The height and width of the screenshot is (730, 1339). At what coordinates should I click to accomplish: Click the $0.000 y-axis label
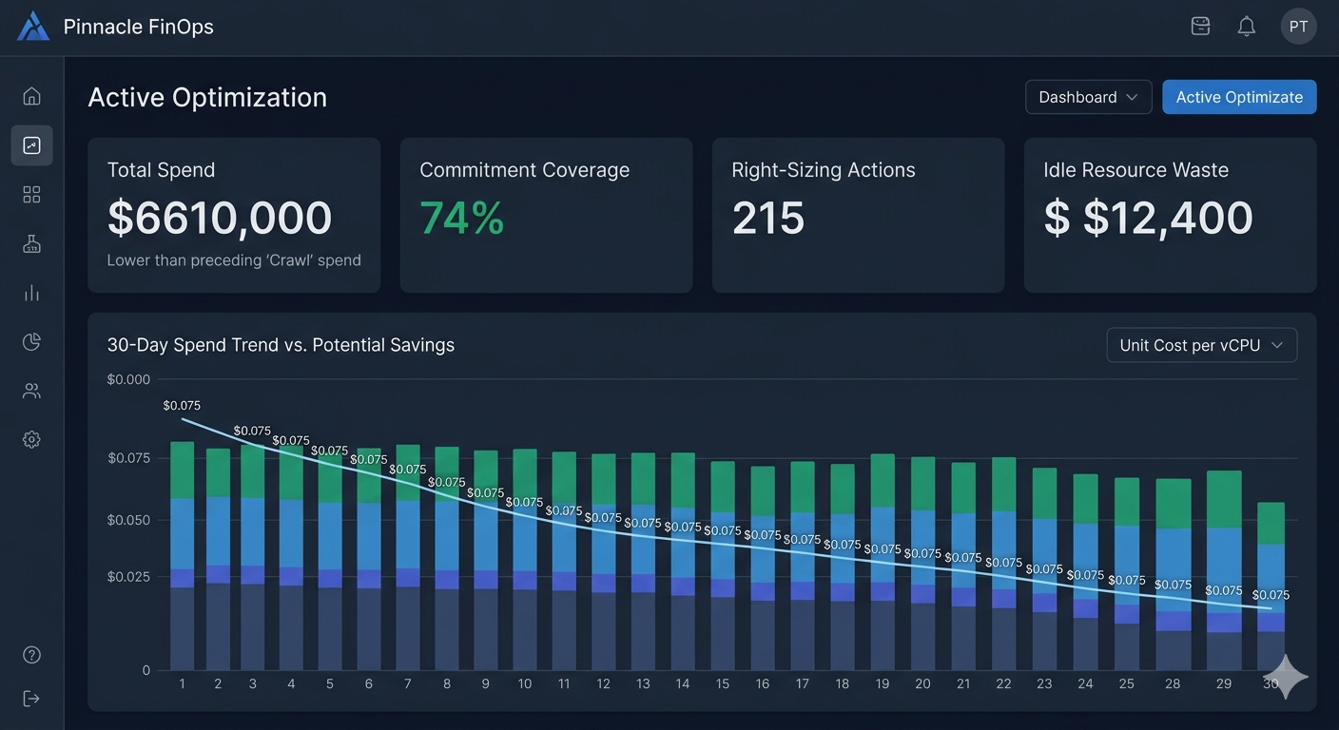[128, 379]
